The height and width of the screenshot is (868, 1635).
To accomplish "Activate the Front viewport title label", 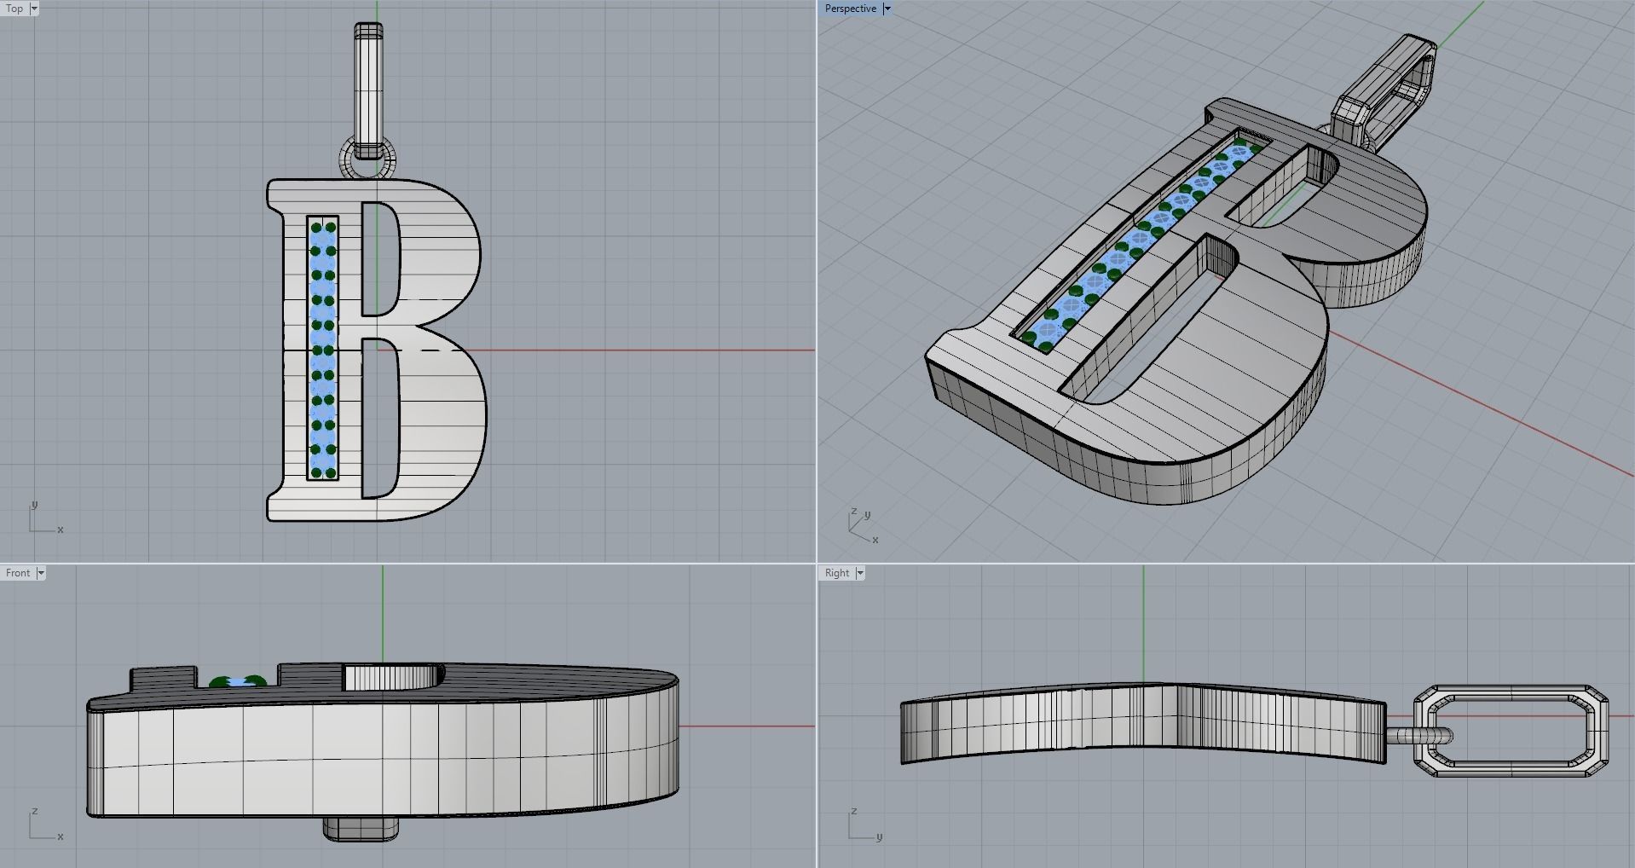I will [x=18, y=573].
